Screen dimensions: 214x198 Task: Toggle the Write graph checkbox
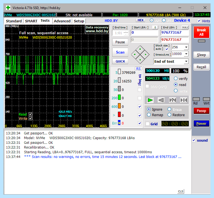pyautogui.click(x=31, y=118)
